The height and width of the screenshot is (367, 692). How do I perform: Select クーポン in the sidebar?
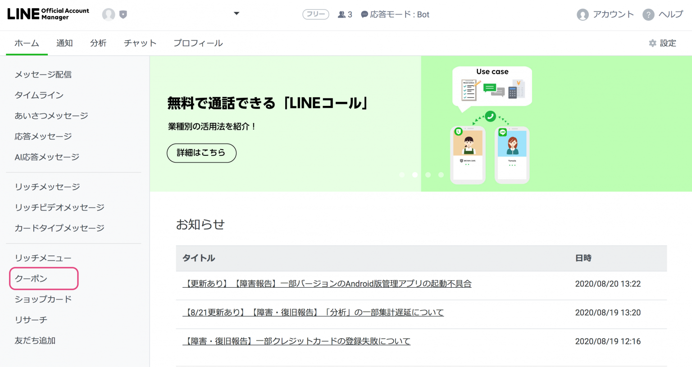pyautogui.click(x=31, y=279)
